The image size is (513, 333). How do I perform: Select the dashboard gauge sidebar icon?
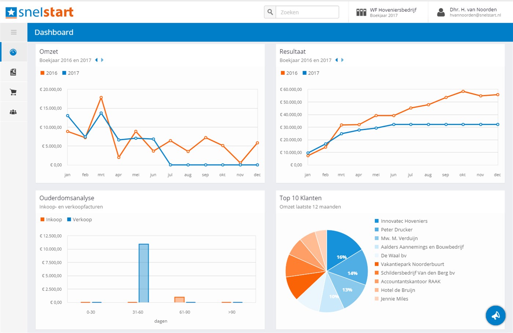pyautogui.click(x=13, y=52)
